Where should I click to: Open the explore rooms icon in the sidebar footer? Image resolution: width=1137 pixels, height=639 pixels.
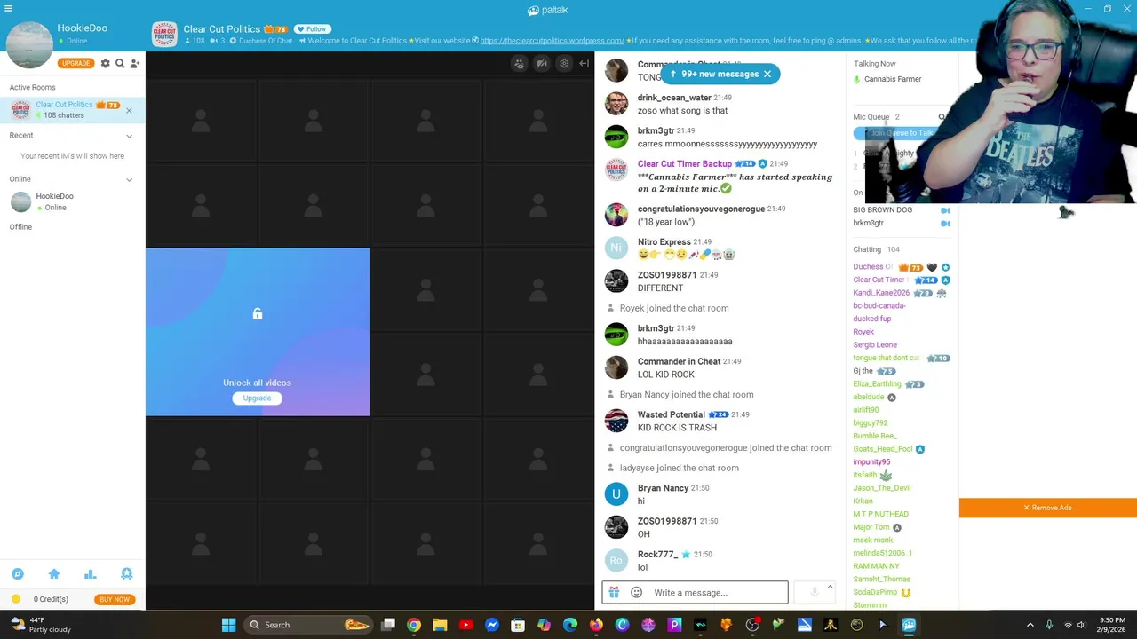(18, 574)
